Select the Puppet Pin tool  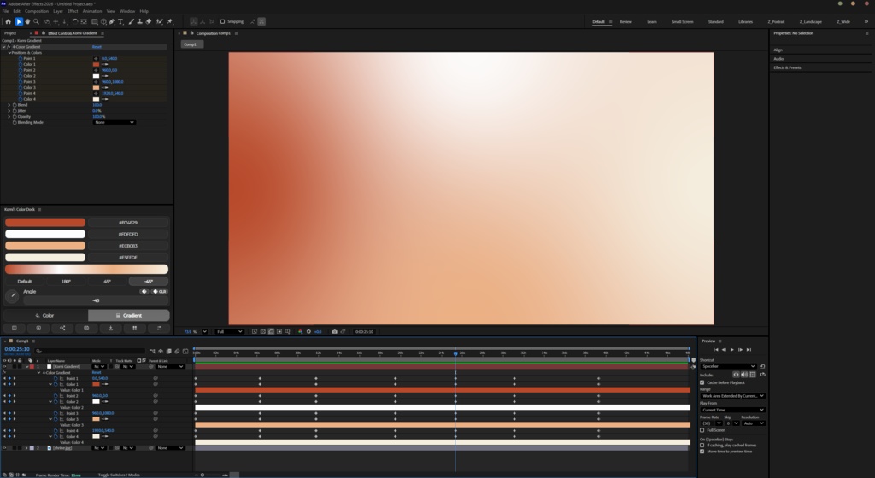click(170, 21)
